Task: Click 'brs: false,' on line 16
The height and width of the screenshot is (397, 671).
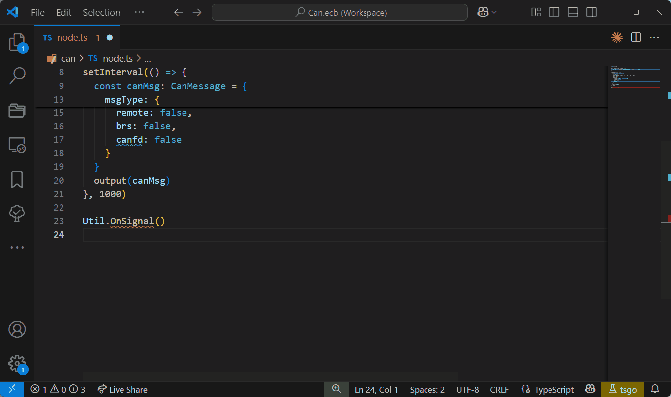Action: (146, 126)
